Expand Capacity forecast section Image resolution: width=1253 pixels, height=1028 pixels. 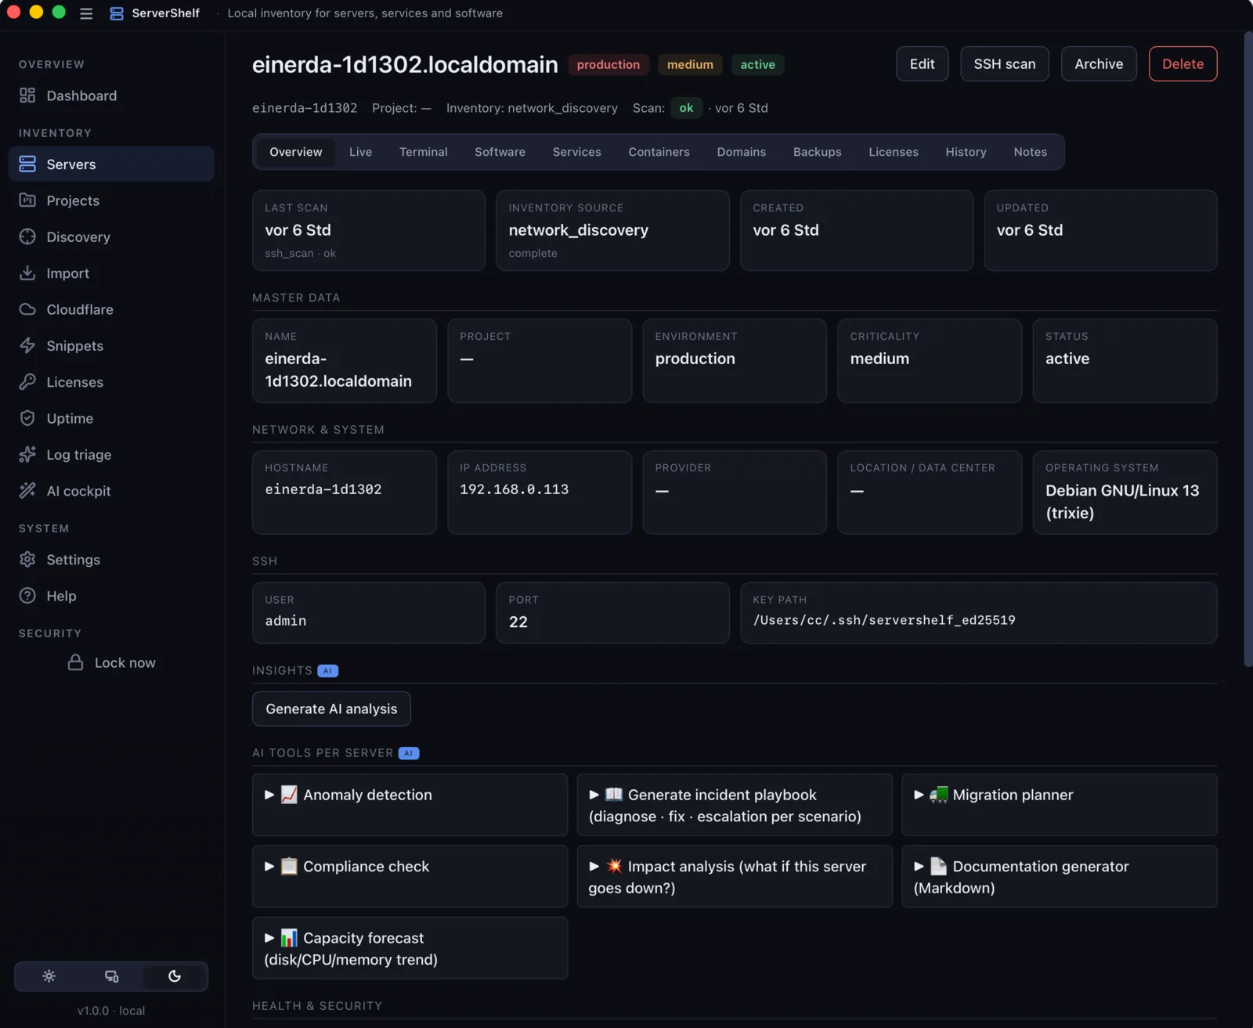pyautogui.click(x=269, y=938)
